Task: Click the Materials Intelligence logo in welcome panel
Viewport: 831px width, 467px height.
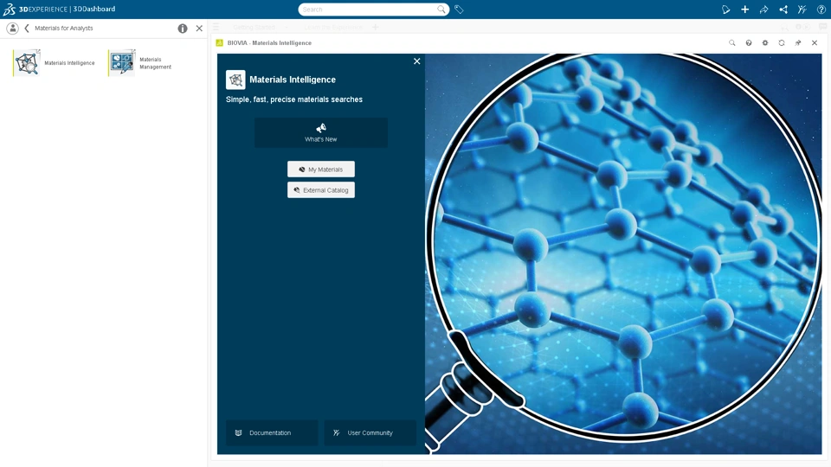Action: pos(235,80)
